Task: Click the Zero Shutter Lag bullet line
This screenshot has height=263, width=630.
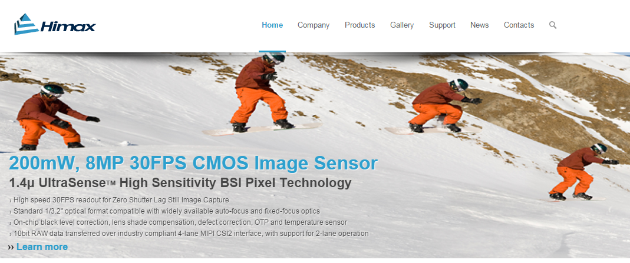Action: [119, 199]
